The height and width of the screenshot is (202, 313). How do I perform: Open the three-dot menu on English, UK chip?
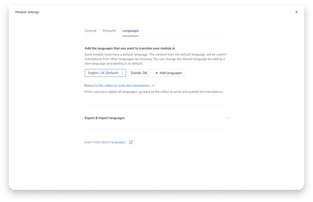click(122, 73)
